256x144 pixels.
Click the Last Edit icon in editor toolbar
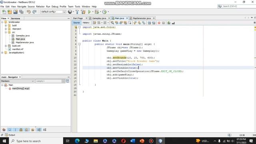click(94, 23)
